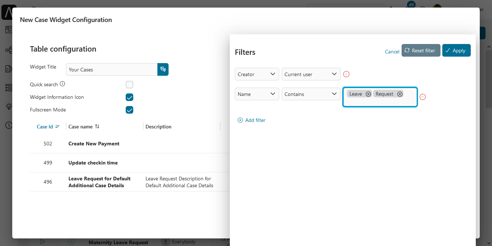492x246 pixels.
Task: Remove the Request tag chip
Action: pyautogui.click(x=400, y=94)
